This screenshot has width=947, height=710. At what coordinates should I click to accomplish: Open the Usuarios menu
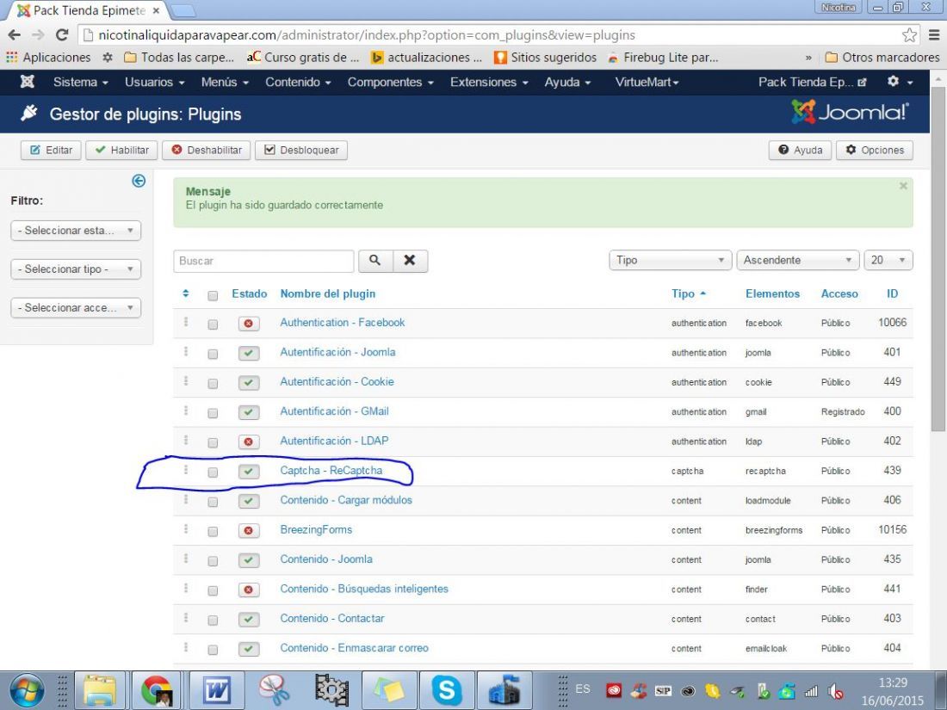click(155, 82)
